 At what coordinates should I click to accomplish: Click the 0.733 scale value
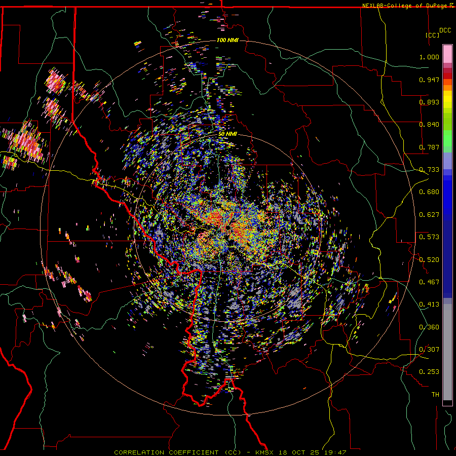click(x=429, y=170)
